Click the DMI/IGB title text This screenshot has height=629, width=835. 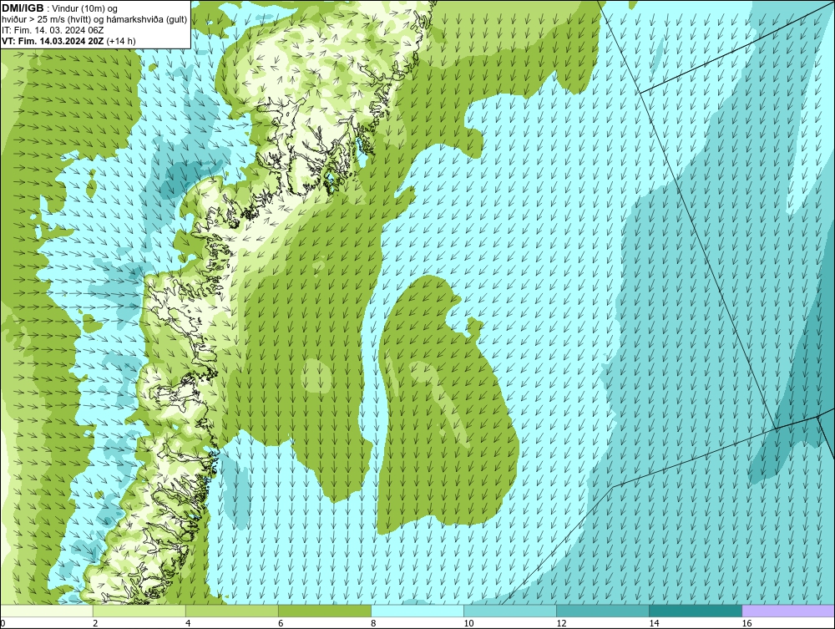pyautogui.click(x=23, y=8)
